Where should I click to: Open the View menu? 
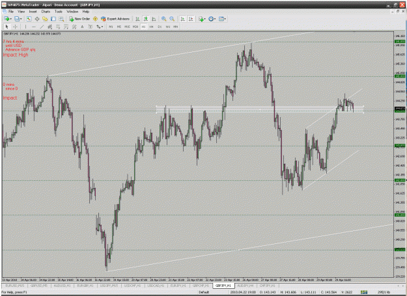pyautogui.click(x=21, y=12)
